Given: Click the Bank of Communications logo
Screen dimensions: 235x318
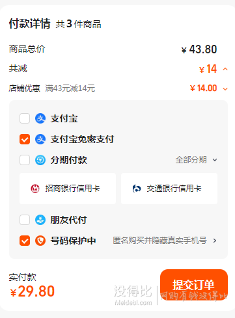Looking at the screenshot, I should pyautogui.click(x=137, y=189).
